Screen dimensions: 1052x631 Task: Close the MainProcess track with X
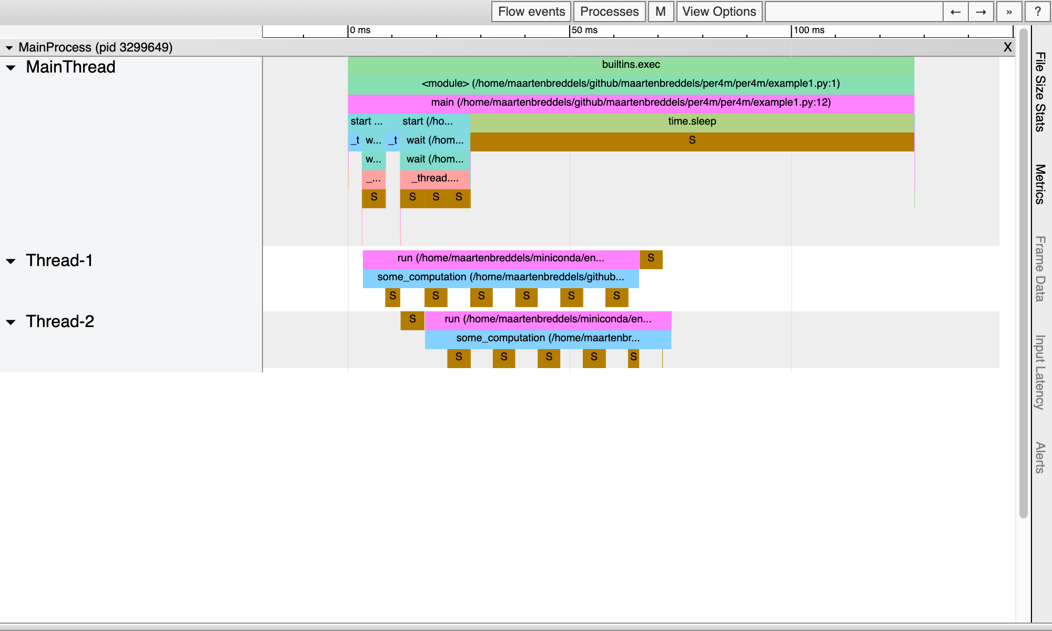[x=1007, y=47]
